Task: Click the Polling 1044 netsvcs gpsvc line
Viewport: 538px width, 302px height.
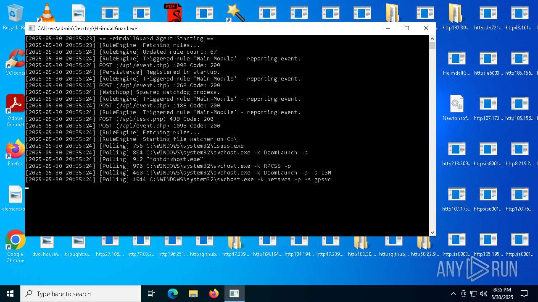Action: coord(179,180)
